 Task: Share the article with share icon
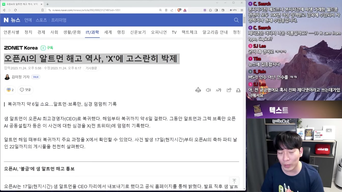click(x=229, y=90)
